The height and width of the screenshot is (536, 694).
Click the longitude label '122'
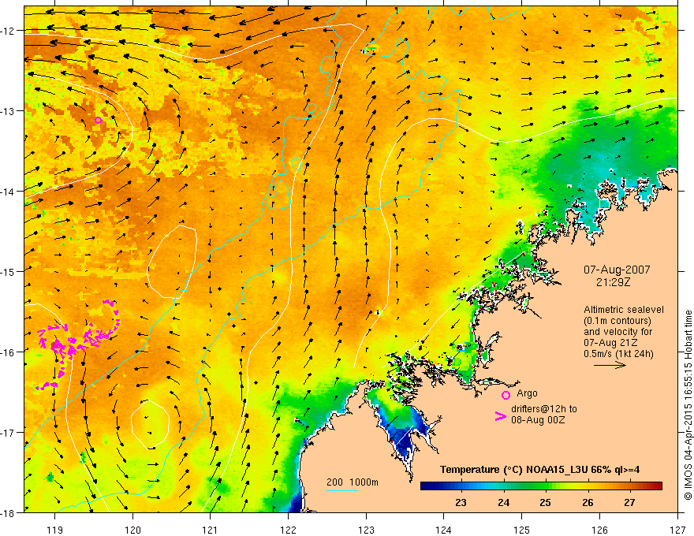288,530
